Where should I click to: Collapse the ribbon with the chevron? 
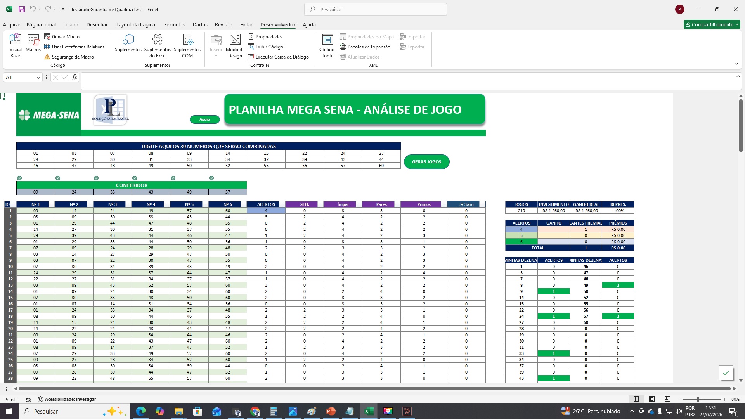736,64
